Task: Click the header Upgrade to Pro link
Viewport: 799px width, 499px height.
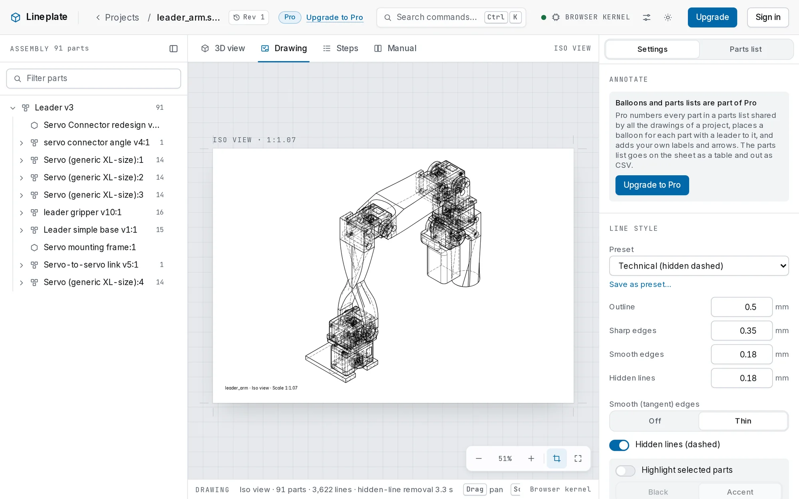Action: pyautogui.click(x=334, y=18)
